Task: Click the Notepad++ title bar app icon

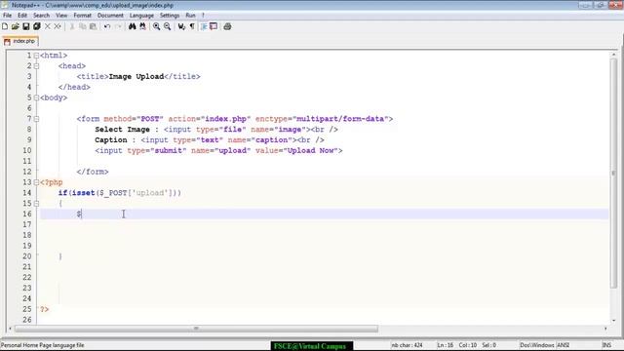Action: coord(5,5)
